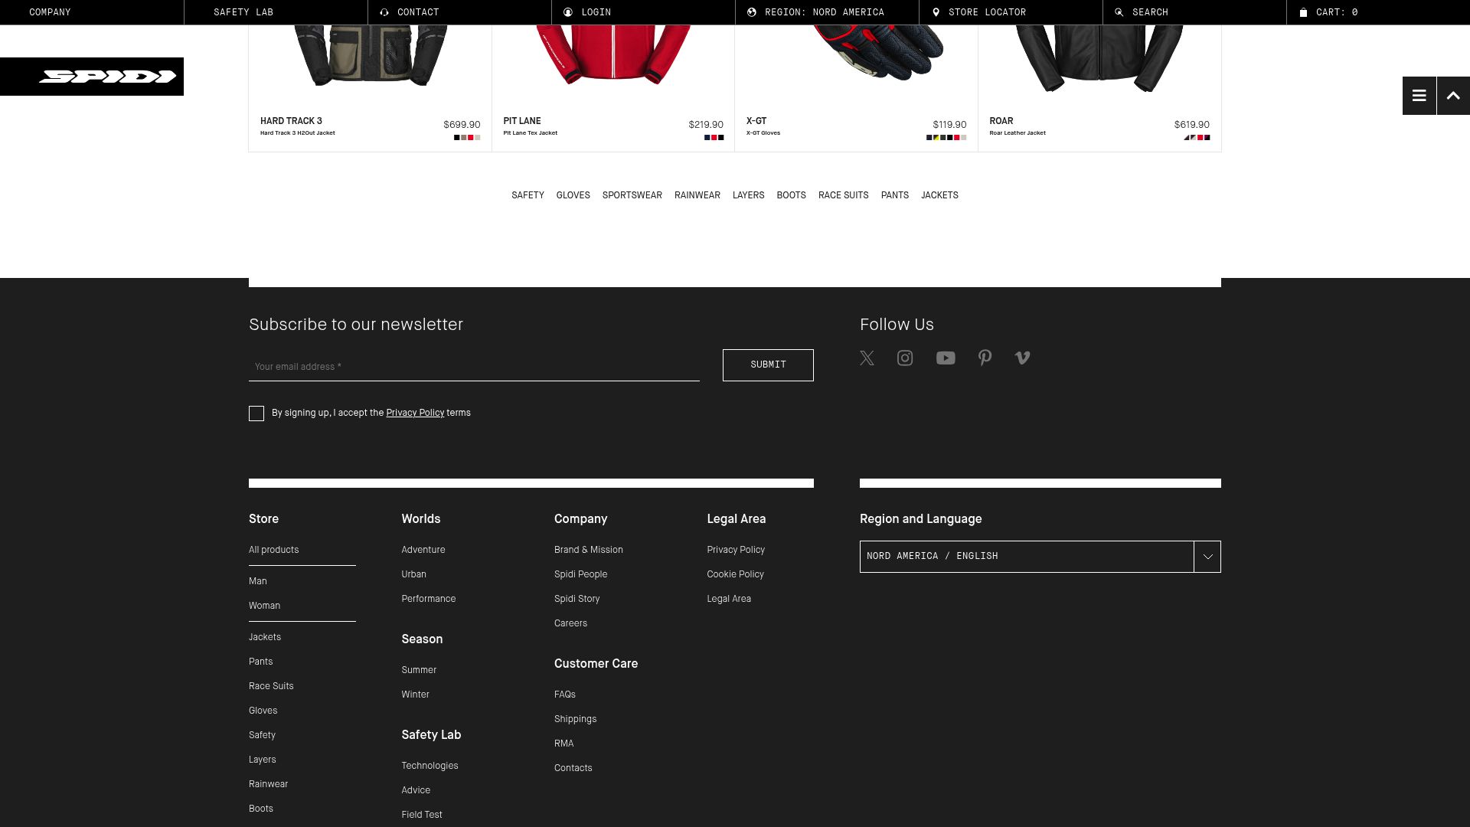Screen dimensions: 1470x827
Task: Open the FAQs link
Action: click(x=564, y=695)
